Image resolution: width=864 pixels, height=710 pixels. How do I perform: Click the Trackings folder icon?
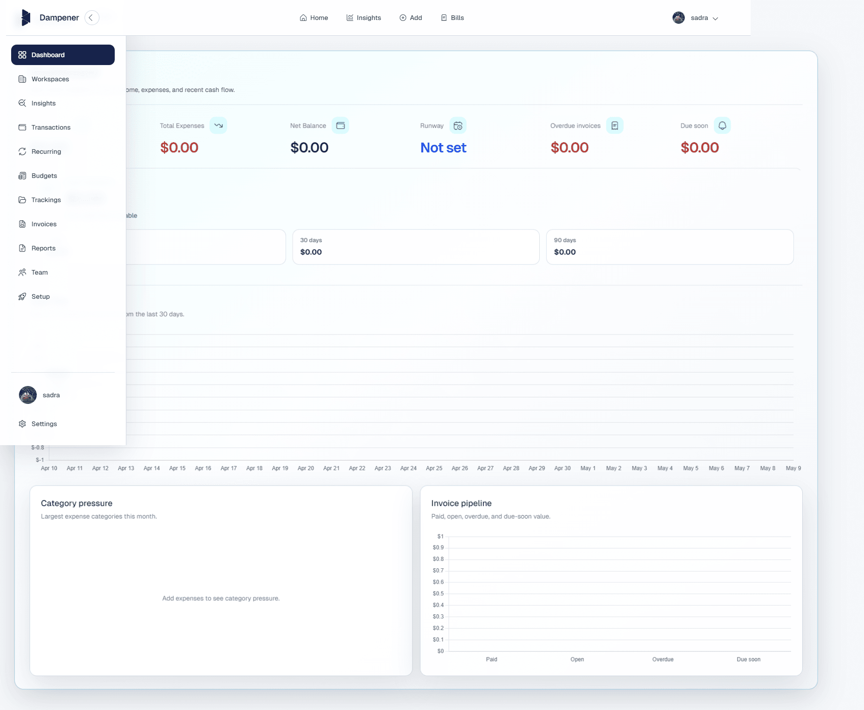(22, 200)
